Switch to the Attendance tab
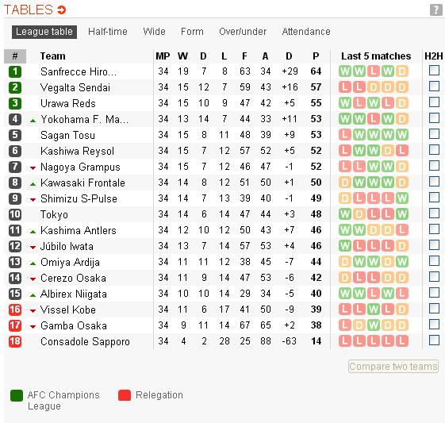Screen dimensions: 445x423 (x=306, y=32)
